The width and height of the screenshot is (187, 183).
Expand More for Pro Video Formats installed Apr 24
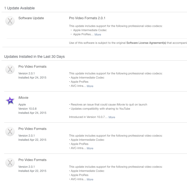(90, 86)
